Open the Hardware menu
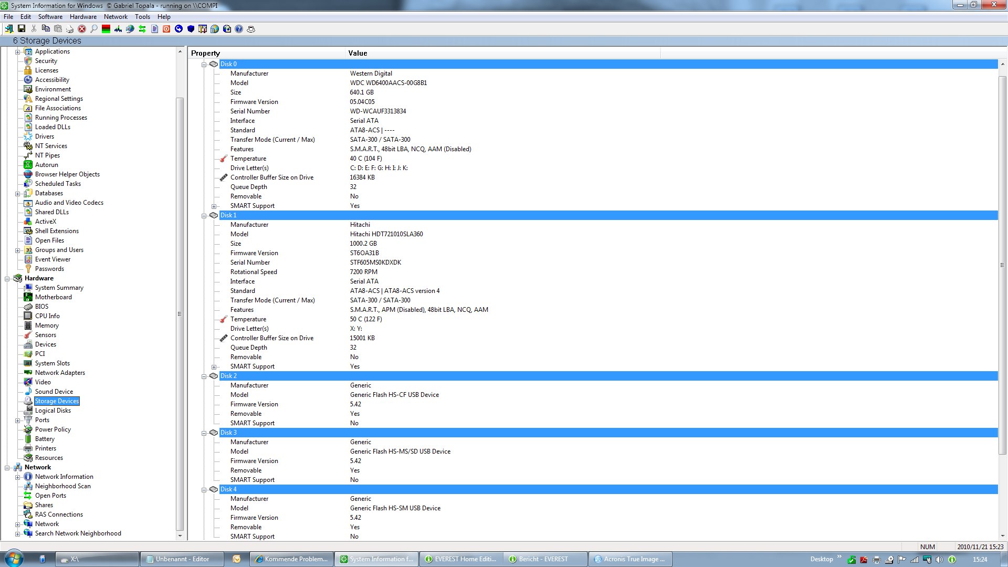 click(x=83, y=17)
